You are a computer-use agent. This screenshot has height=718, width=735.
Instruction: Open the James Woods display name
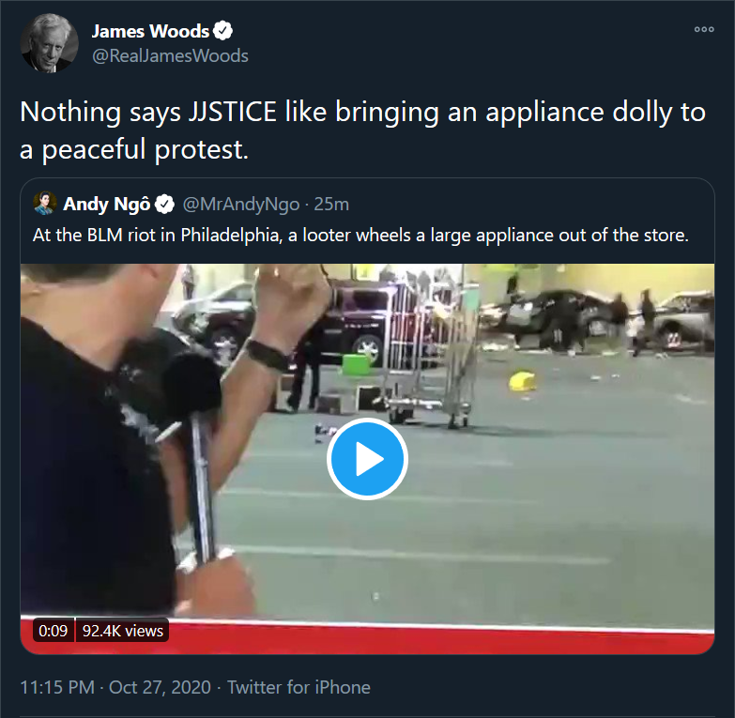[150, 31]
